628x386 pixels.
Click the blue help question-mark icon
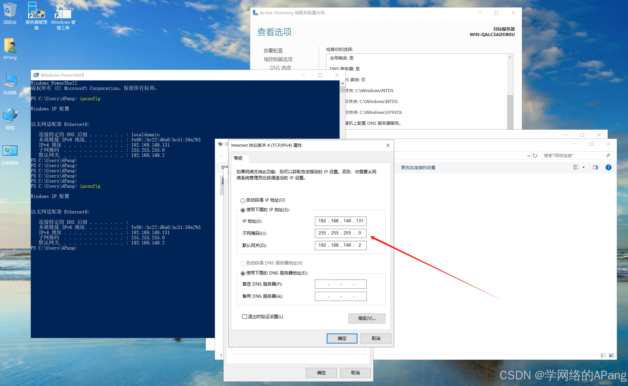(x=608, y=167)
